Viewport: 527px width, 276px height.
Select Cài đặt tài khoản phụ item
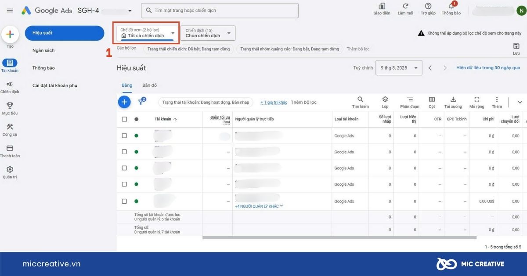pyautogui.click(x=55, y=85)
